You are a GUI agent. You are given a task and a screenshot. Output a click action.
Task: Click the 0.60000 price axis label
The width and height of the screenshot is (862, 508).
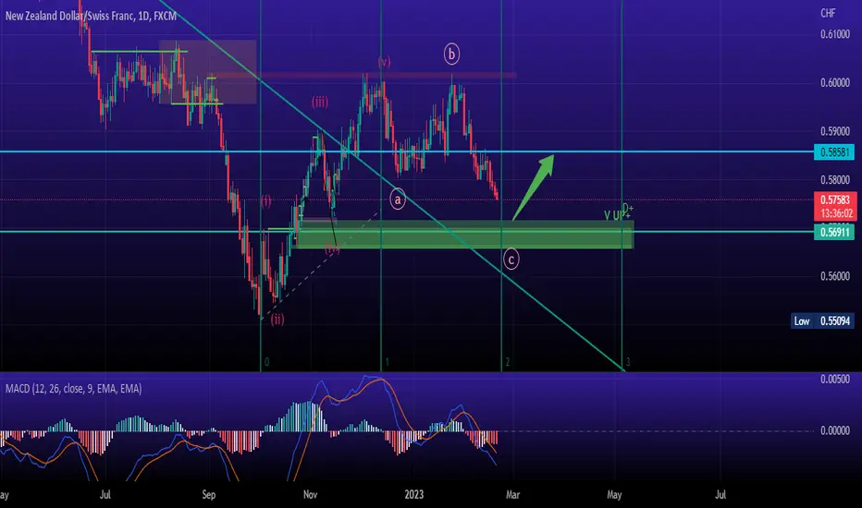click(834, 82)
